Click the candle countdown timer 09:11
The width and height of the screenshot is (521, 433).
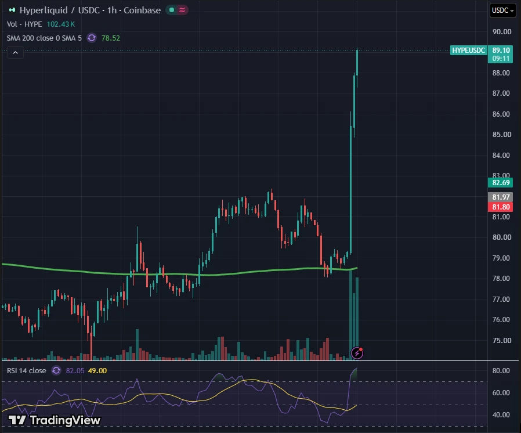pyautogui.click(x=501, y=59)
